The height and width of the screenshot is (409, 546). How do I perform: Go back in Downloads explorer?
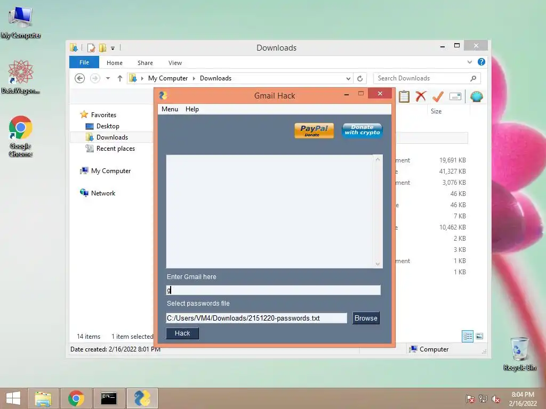pyautogui.click(x=80, y=78)
